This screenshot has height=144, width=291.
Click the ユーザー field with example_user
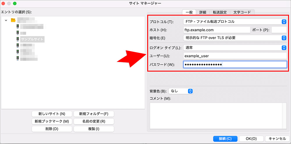(x=235, y=56)
